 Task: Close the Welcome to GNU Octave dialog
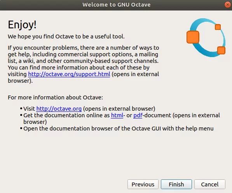pyautogui.click(x=228, y=5)
